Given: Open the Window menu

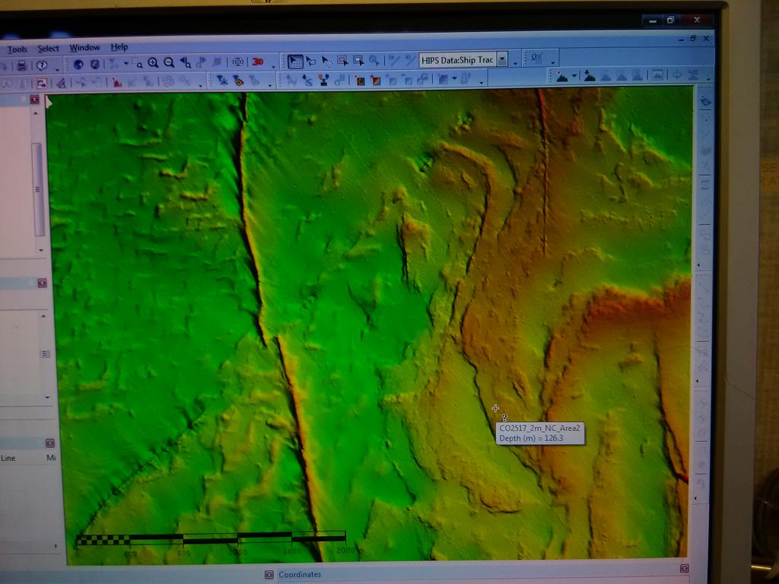Looking at the screenshot, I should (84, 47).
